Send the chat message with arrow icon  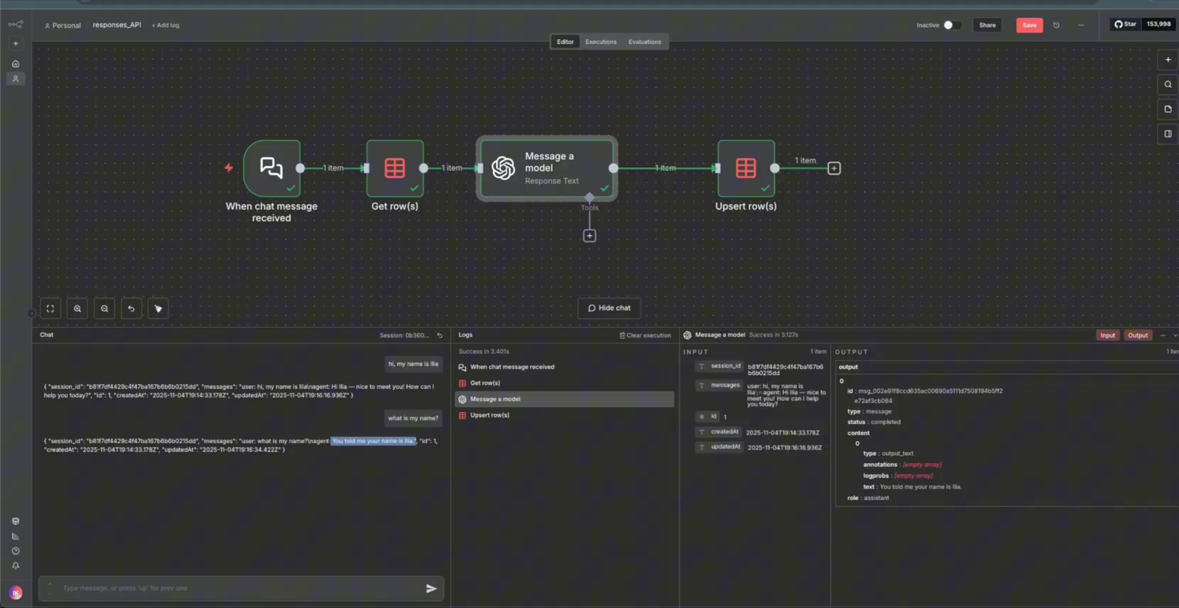coord(431,588)
